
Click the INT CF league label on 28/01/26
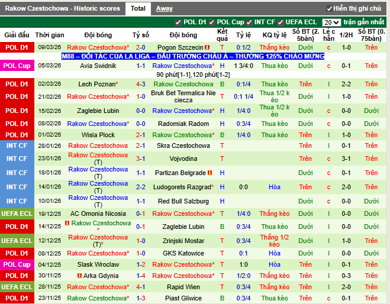pos(17,145)
